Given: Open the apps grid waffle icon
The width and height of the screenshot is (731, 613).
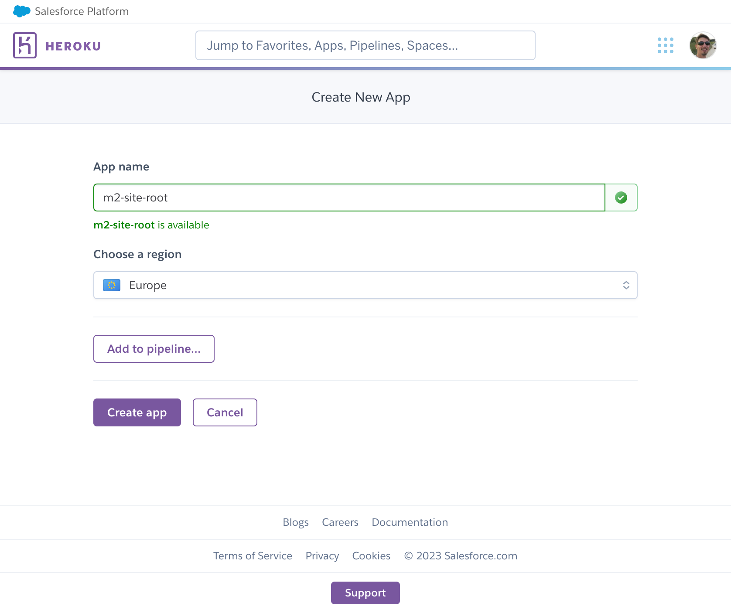Looking at the screenshot, I should point(665,45).
